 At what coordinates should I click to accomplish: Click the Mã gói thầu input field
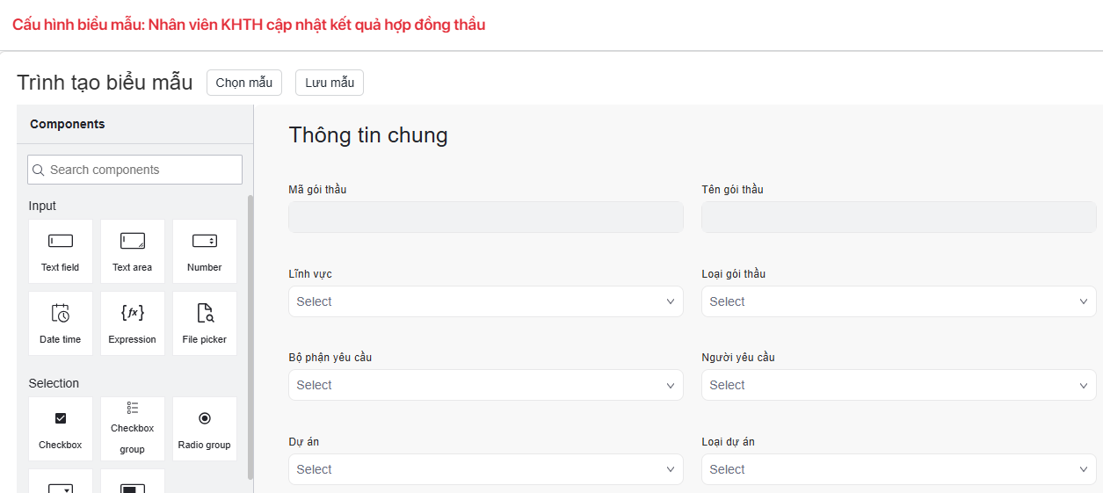485,217
